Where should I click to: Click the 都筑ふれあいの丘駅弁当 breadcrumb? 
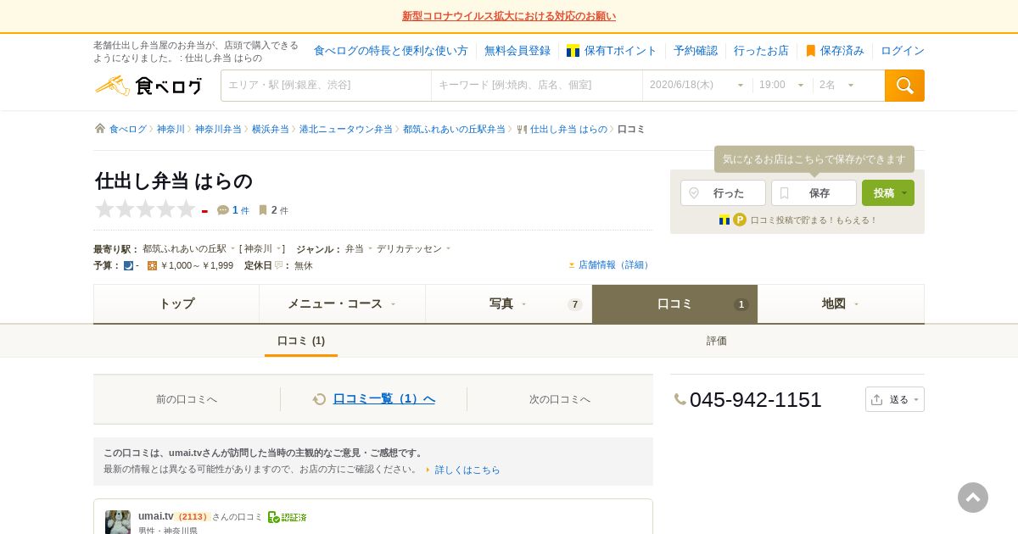[x=454, y=130]
